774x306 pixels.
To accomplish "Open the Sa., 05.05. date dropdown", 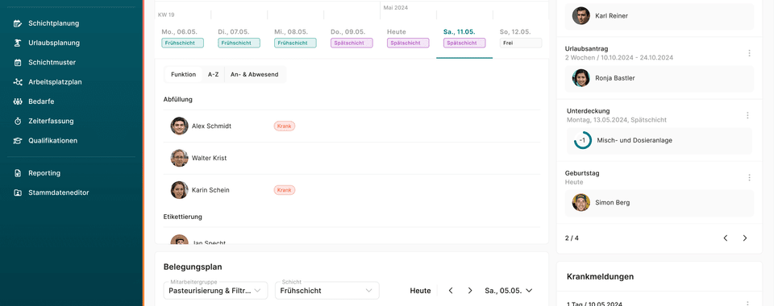I will (x=509, y=291).
